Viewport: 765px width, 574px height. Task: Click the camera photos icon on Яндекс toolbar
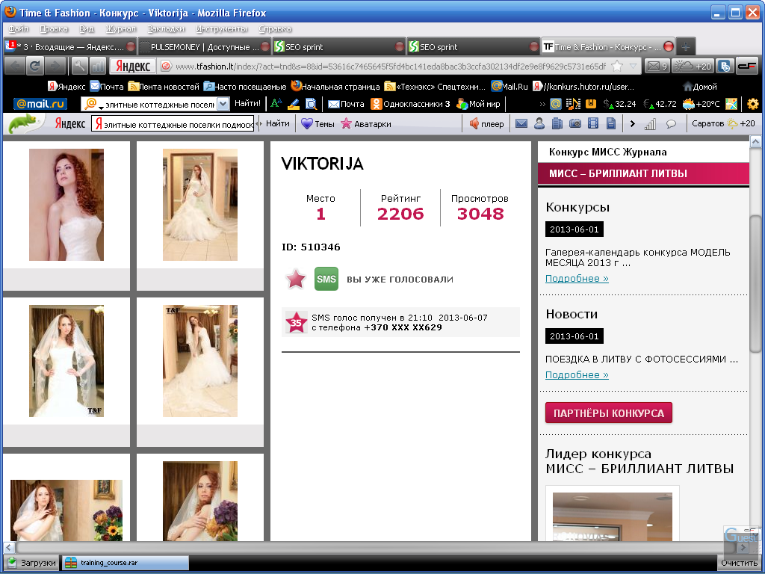(x=575, y=124)
